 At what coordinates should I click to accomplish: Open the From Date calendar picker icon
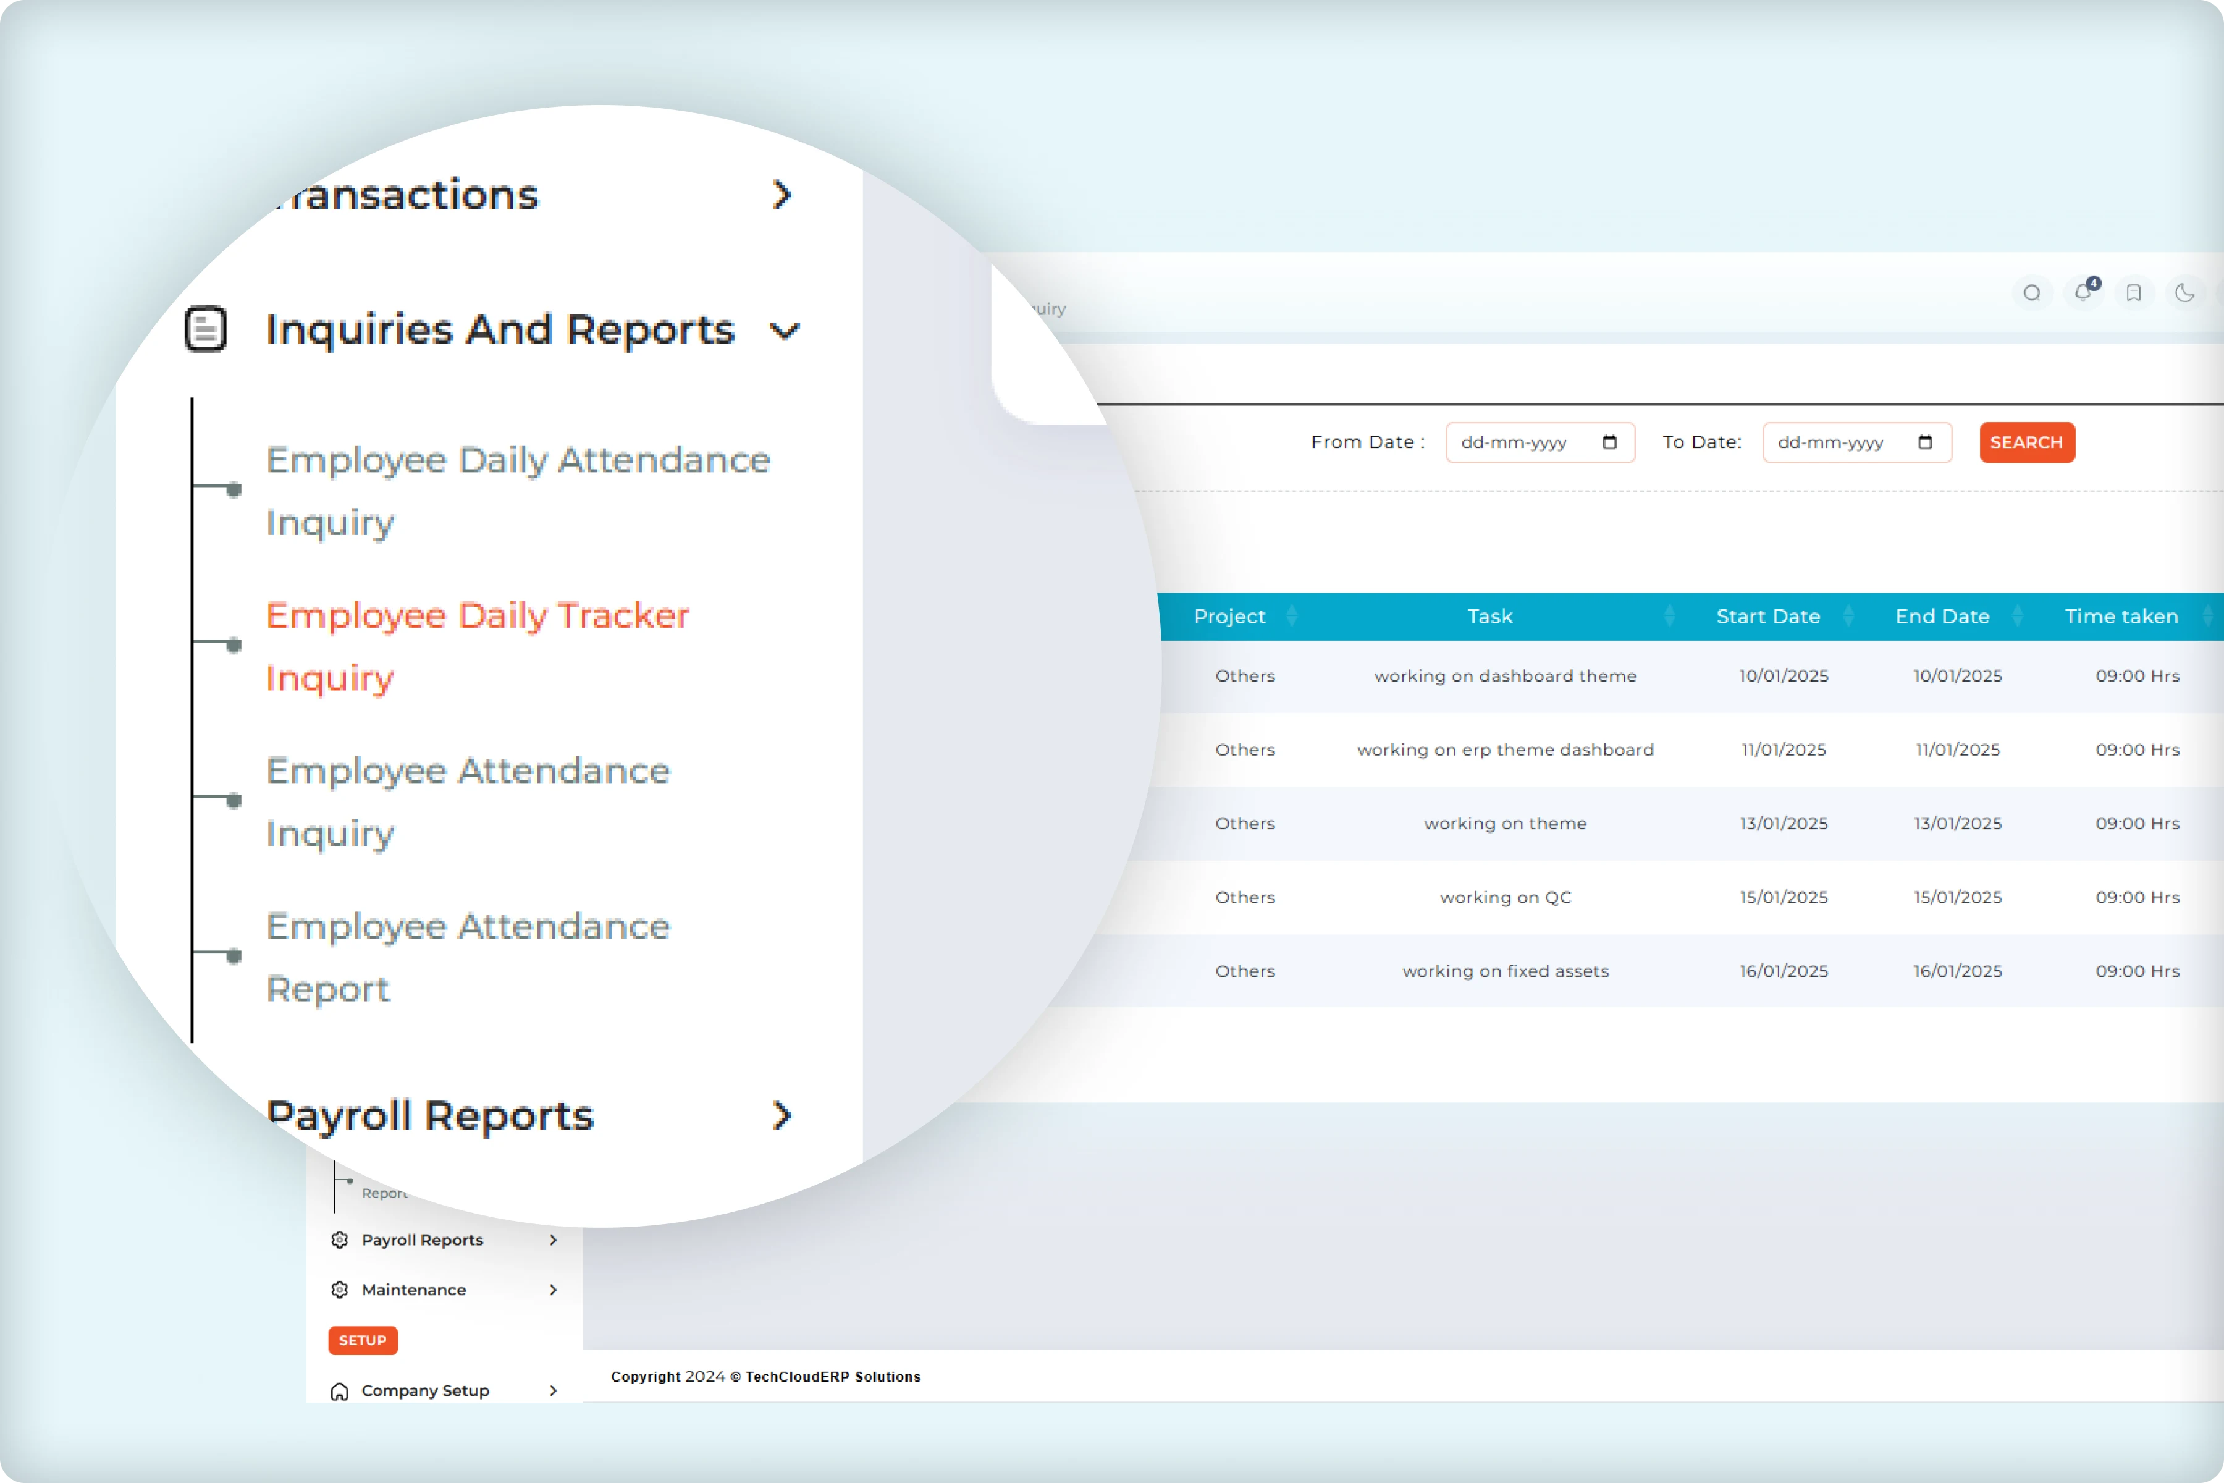point(1609,442)
